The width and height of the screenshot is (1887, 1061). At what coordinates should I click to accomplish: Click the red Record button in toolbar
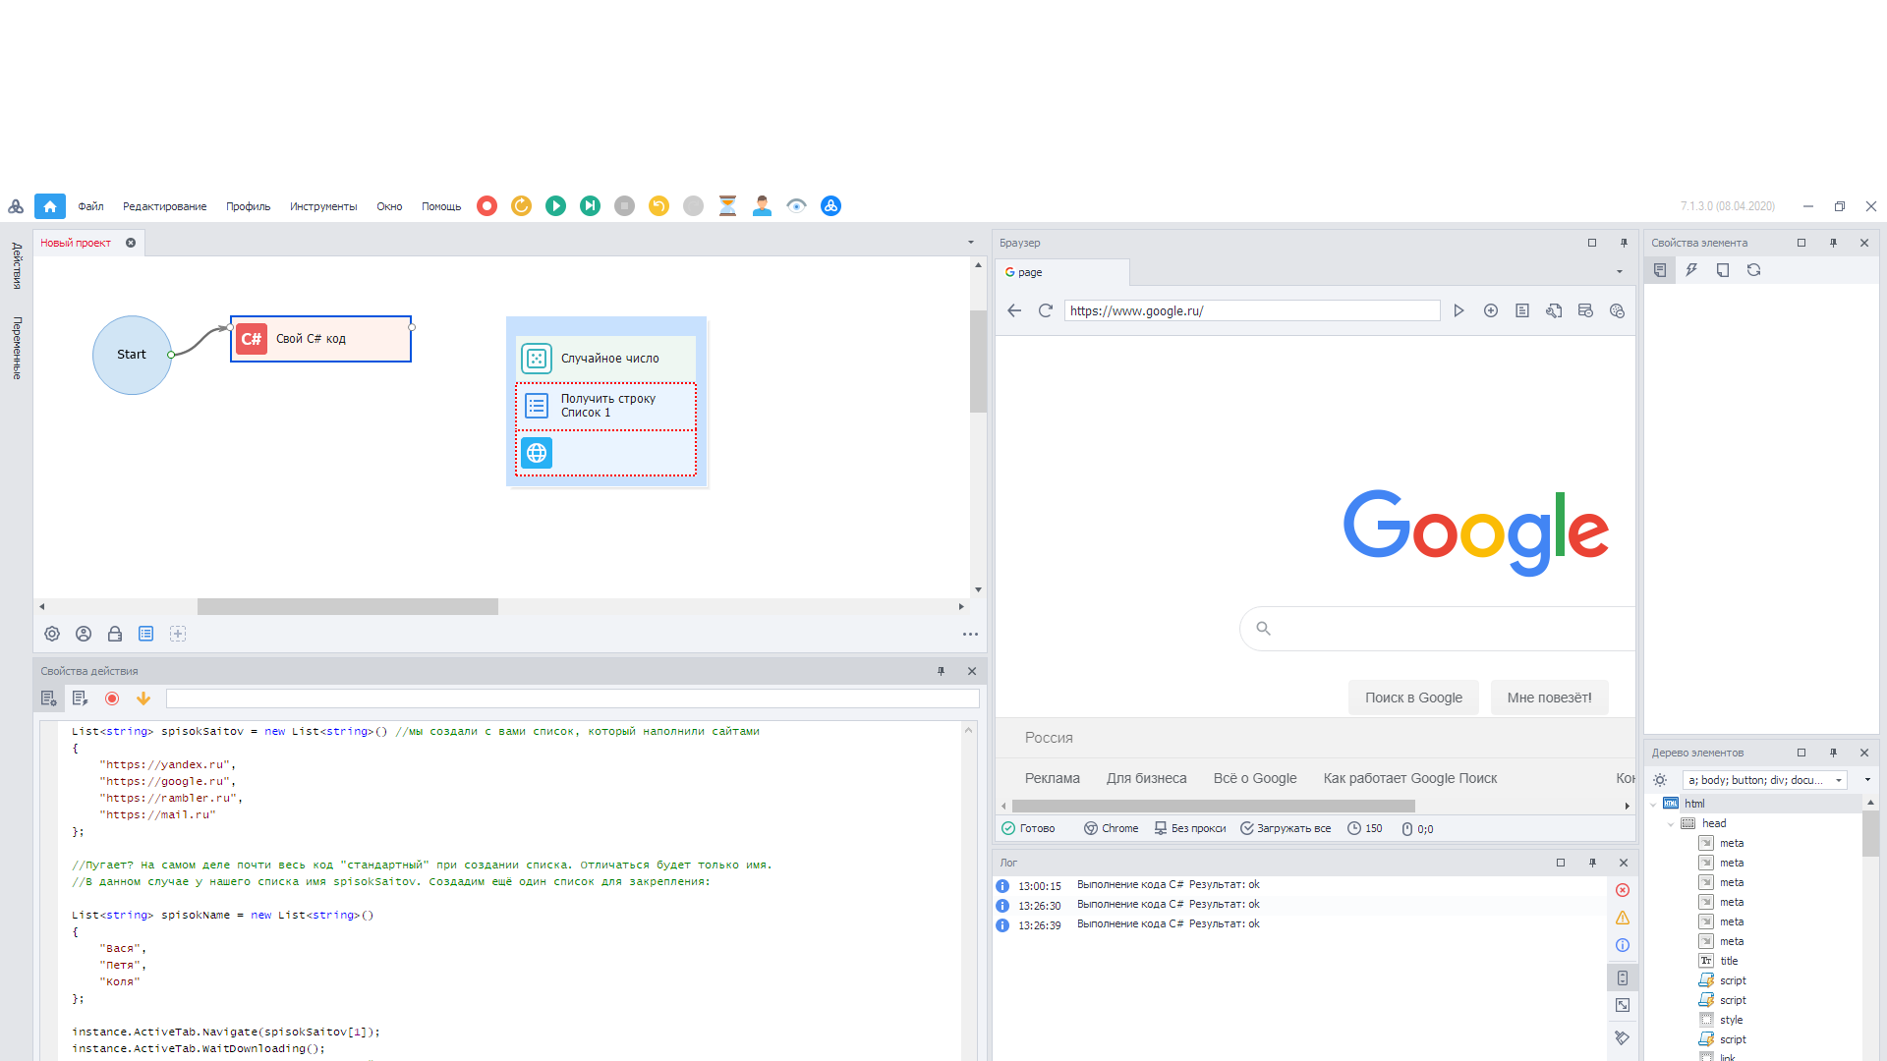[x=486, y=206]
